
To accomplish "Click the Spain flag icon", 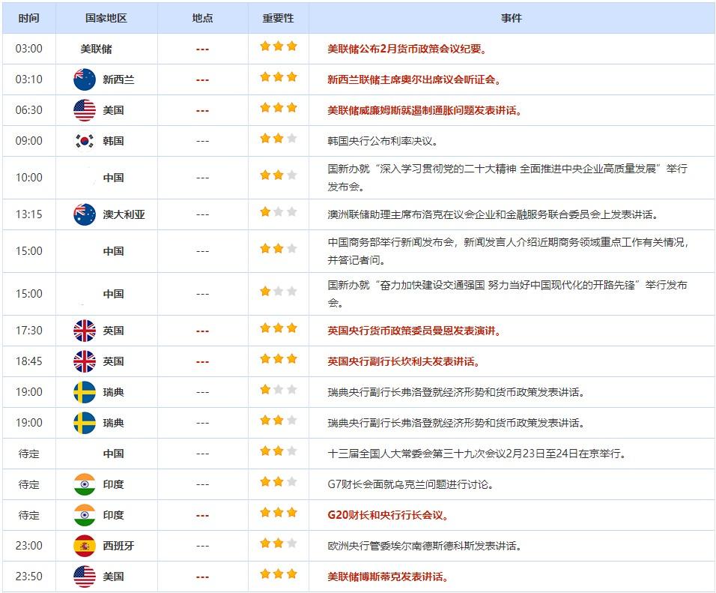I will tap(85, 546).
